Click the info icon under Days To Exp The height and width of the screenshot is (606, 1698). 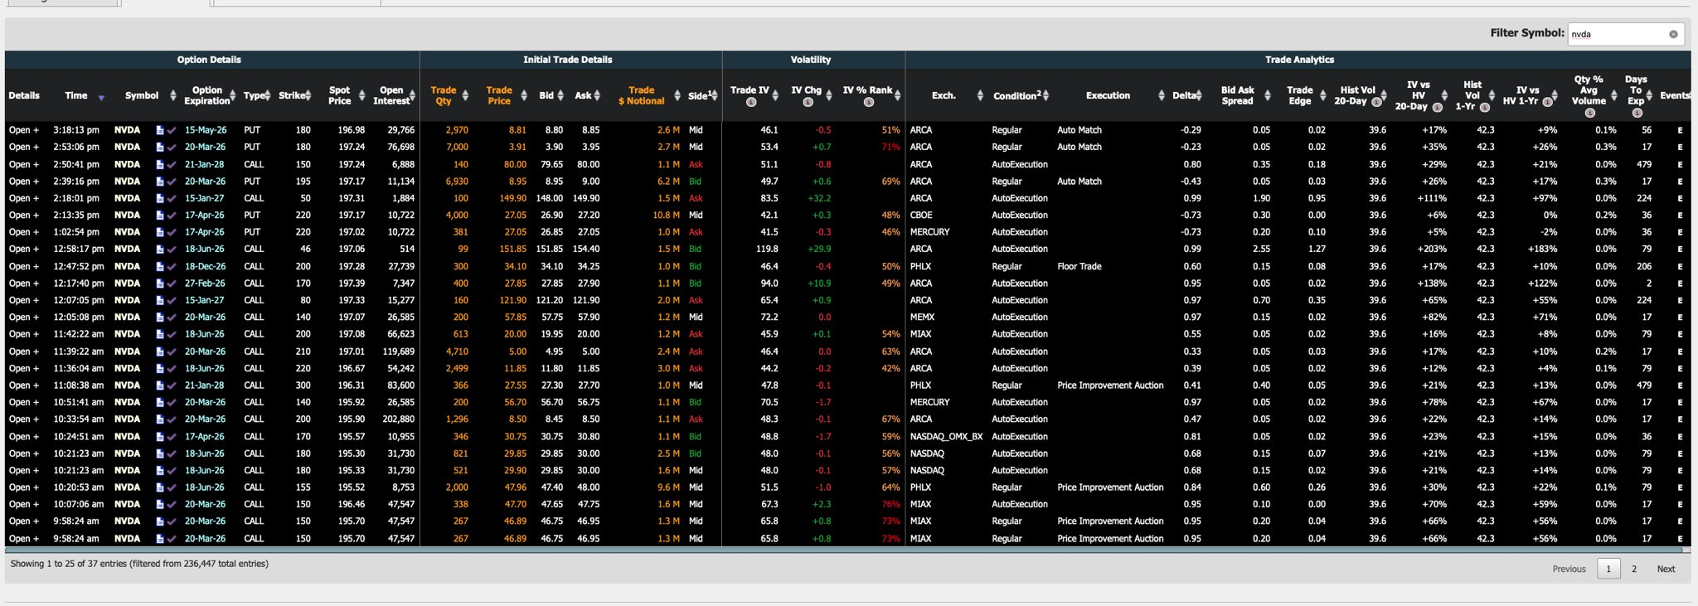click(x=1636, y=113)
